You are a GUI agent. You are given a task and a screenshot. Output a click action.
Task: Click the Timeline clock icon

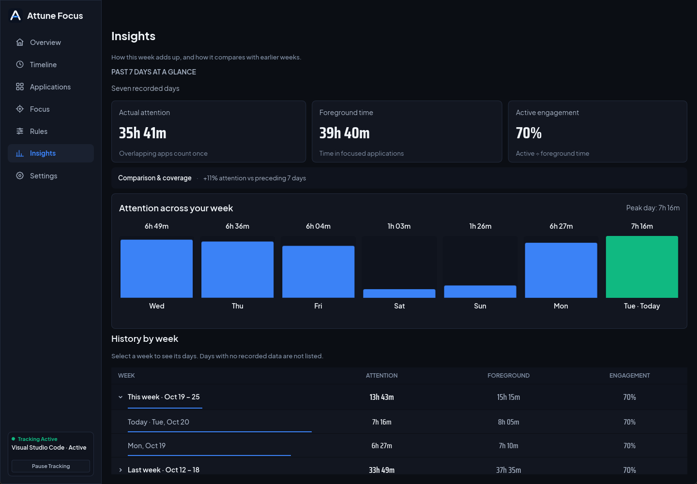[20, 64]
